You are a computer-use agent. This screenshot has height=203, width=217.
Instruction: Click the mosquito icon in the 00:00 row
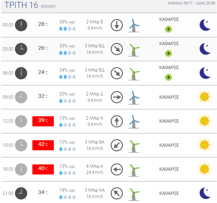click(168, 29)
